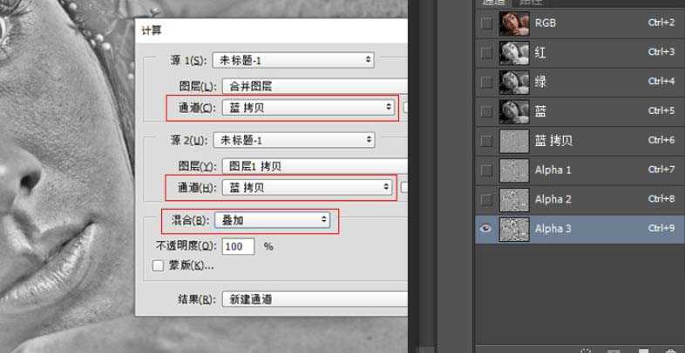Open source 1 通道 (C) channel dropdown
Image resolution: width=685 pixels, height=353 pixels.
308,107
